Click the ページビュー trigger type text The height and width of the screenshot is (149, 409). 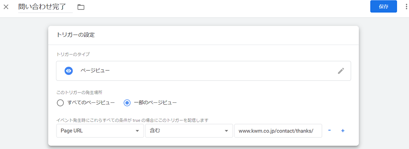[x=95, y=71]
